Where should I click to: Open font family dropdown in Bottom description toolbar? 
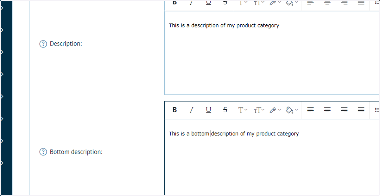coord(243,110)
